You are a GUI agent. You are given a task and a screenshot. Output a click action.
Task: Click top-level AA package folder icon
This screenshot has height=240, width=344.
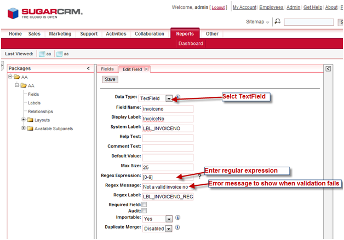point(17,77)
